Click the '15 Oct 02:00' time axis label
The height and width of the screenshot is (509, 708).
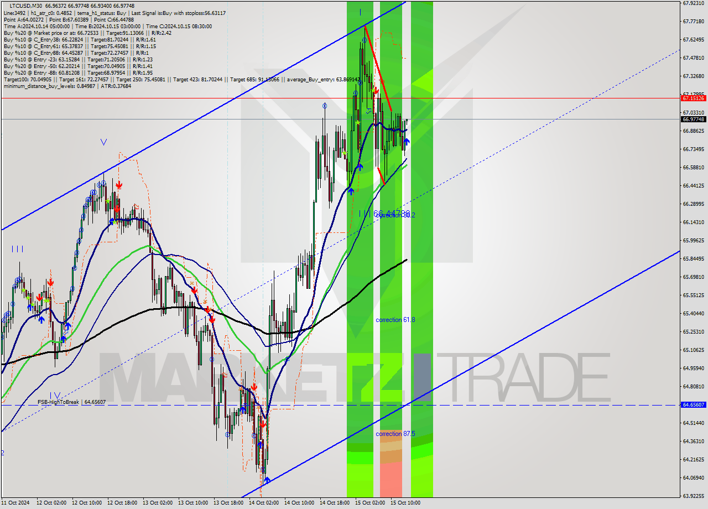tap(369, 503)
